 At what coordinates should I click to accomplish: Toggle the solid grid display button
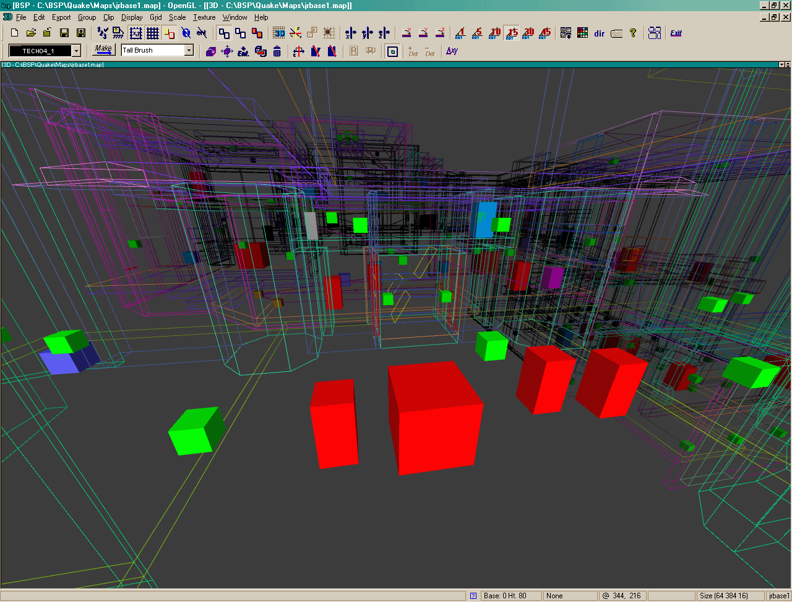click(152, 33)
